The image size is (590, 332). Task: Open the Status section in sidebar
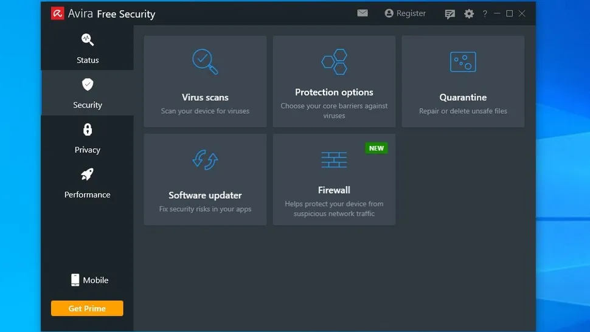88,48
